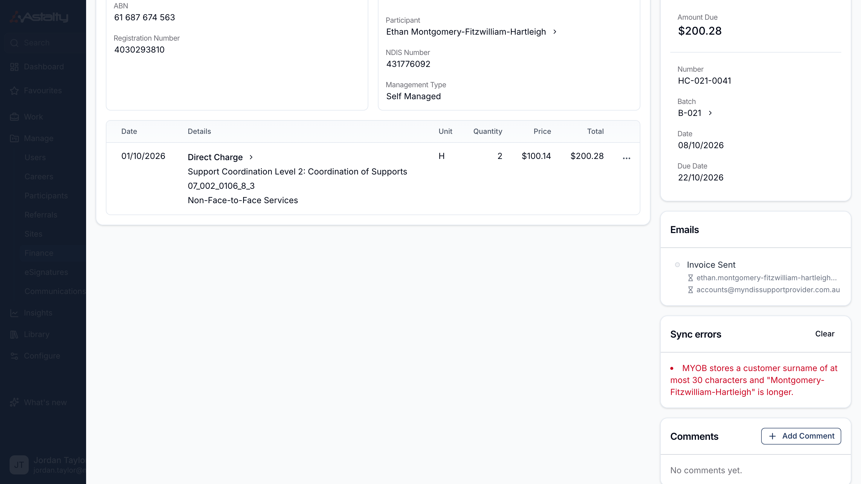This screenshot has height=484, width=861.
Task: Click the Search field in sidebar
Action: point(45,43)
